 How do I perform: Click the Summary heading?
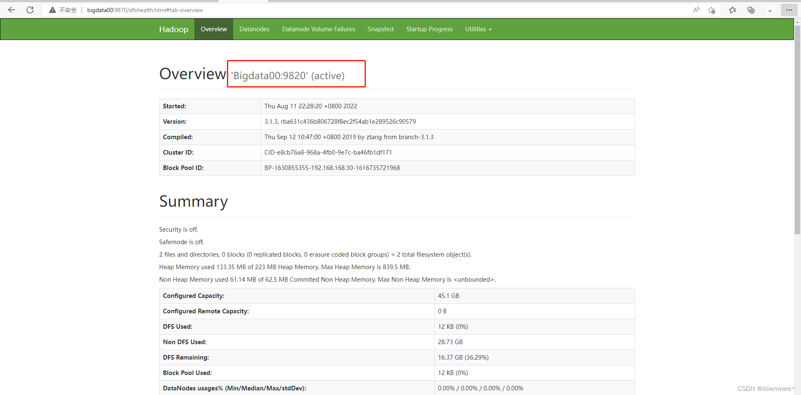pyautogui.click(x=194, y=202)
